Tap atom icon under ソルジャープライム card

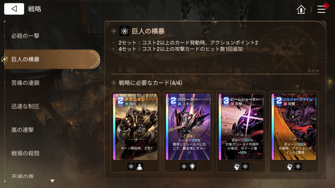coord(298,166)
